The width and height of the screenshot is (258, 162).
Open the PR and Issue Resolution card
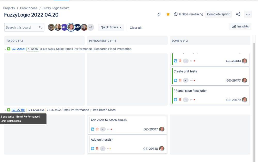pos(210,95)
